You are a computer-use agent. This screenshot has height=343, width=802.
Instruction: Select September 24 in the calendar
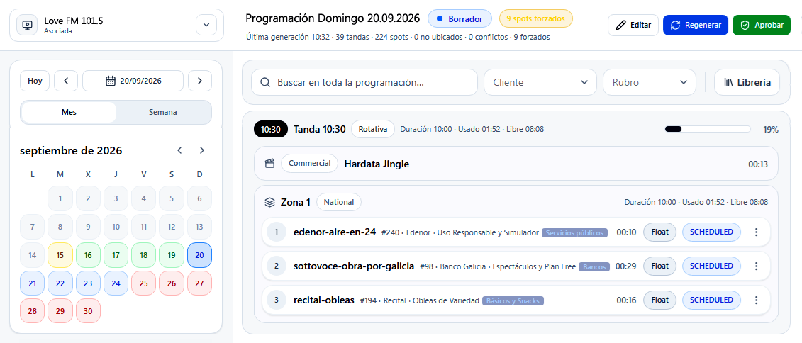coord(116,283)
